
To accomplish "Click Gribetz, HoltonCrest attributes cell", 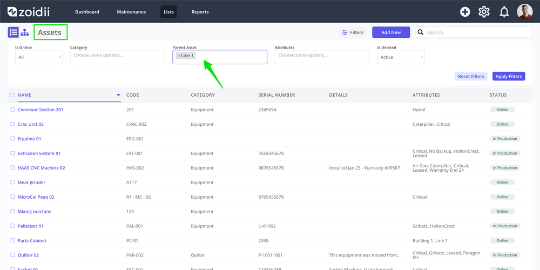I will pyautogui.click(x=434, y=226).
